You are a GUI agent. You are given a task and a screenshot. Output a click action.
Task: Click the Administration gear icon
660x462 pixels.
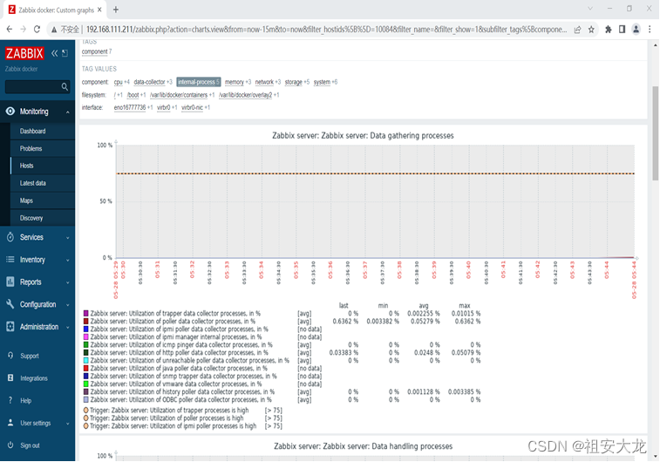(x=10, y=326)
